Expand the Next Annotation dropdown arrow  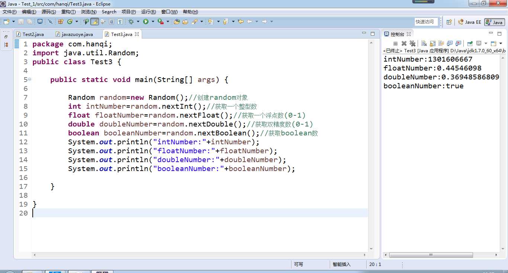(x=218, y=22)
